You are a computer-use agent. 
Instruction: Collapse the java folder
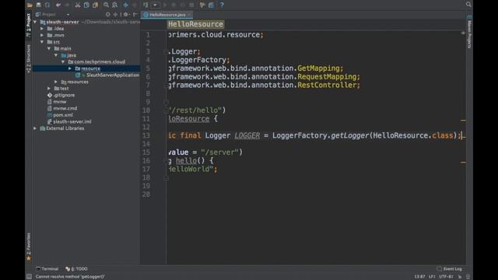pos(56,55)
